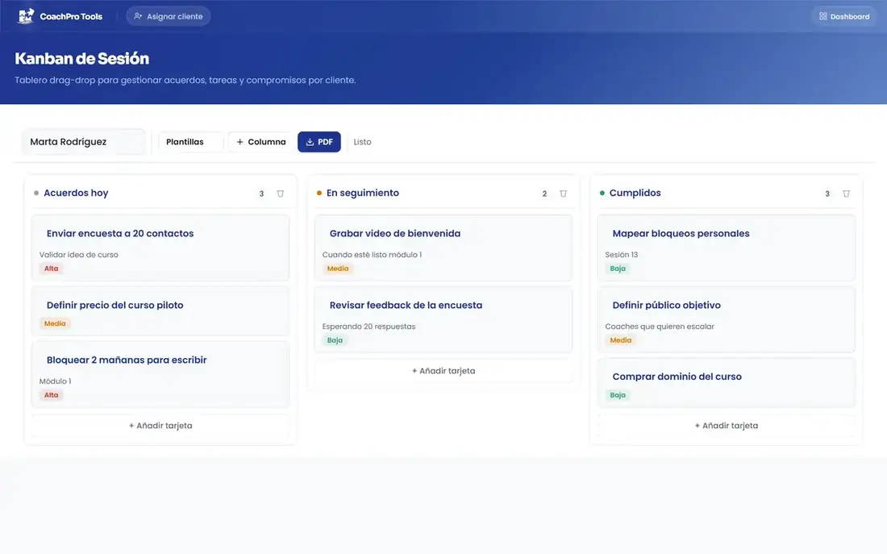
Task: Click the orange dot beside En seguimiento
Action: point(319,193)
